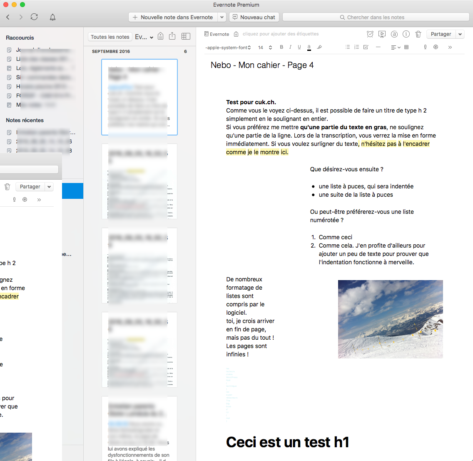
Task: Show more formatting tools via the double chevron
Action: pyautogui.click(x=450, y=48)
